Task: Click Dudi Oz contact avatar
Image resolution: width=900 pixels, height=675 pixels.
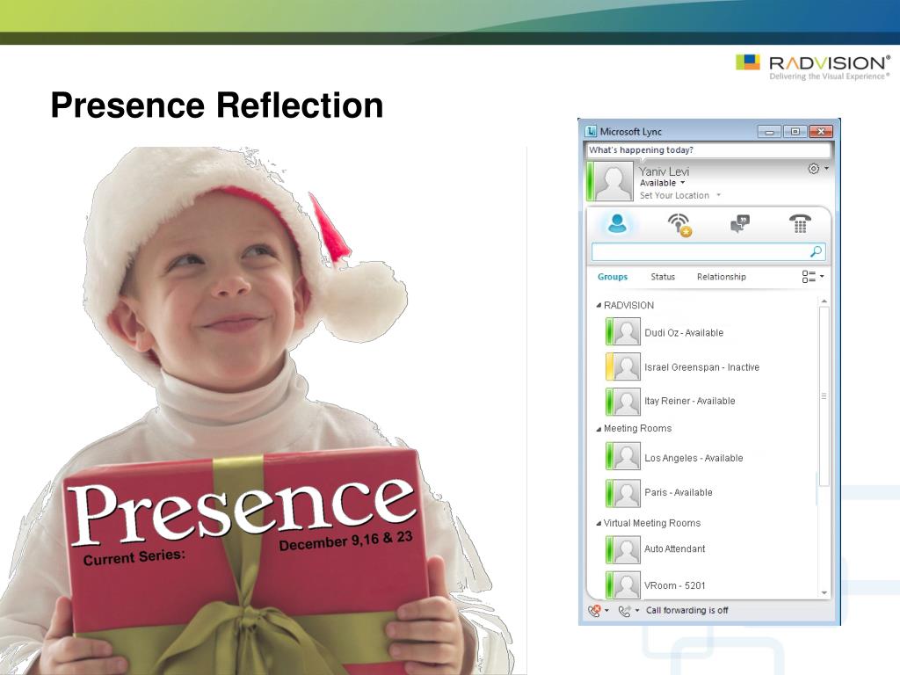Action: [x=626, y=331]
